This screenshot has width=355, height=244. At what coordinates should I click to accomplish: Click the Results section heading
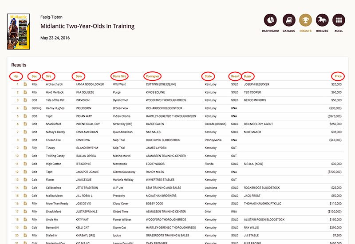tap(19, 65)
